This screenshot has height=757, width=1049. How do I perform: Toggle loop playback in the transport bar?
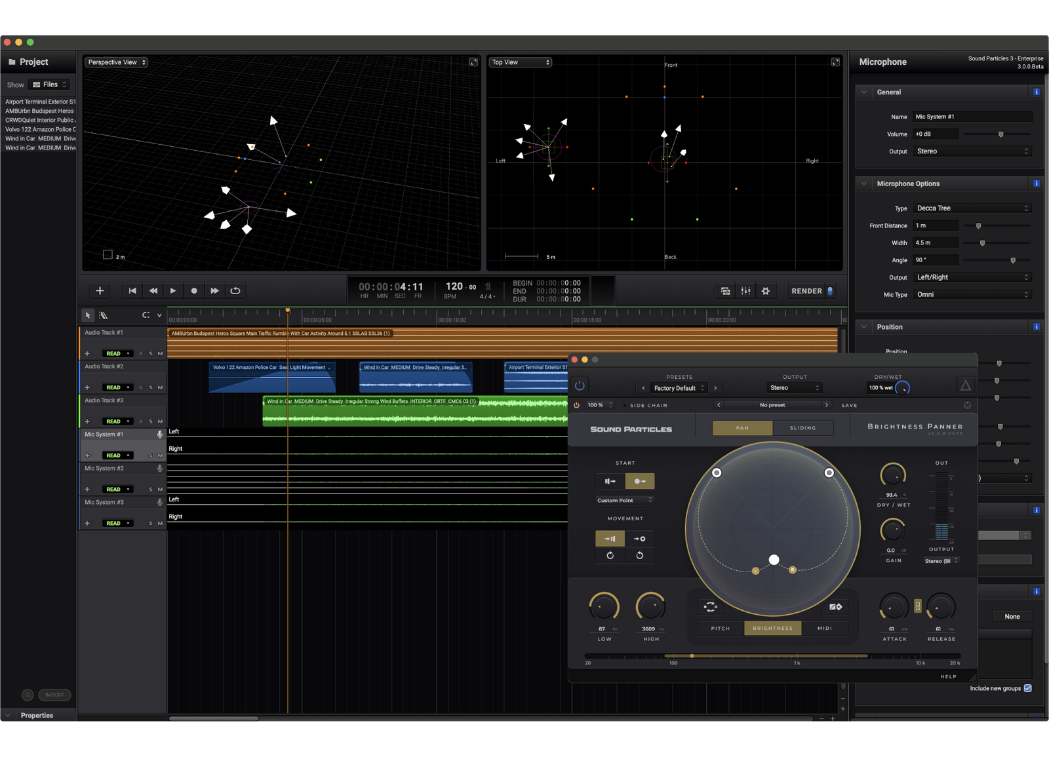point(235,291)
